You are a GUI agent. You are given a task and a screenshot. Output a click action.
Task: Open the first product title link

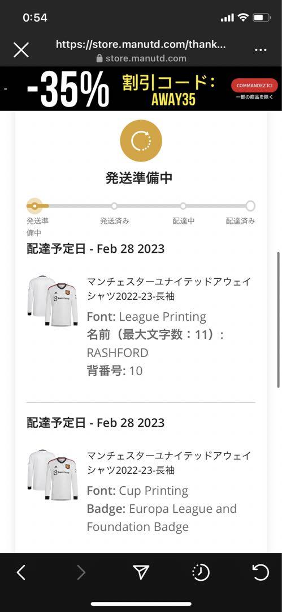168,289
